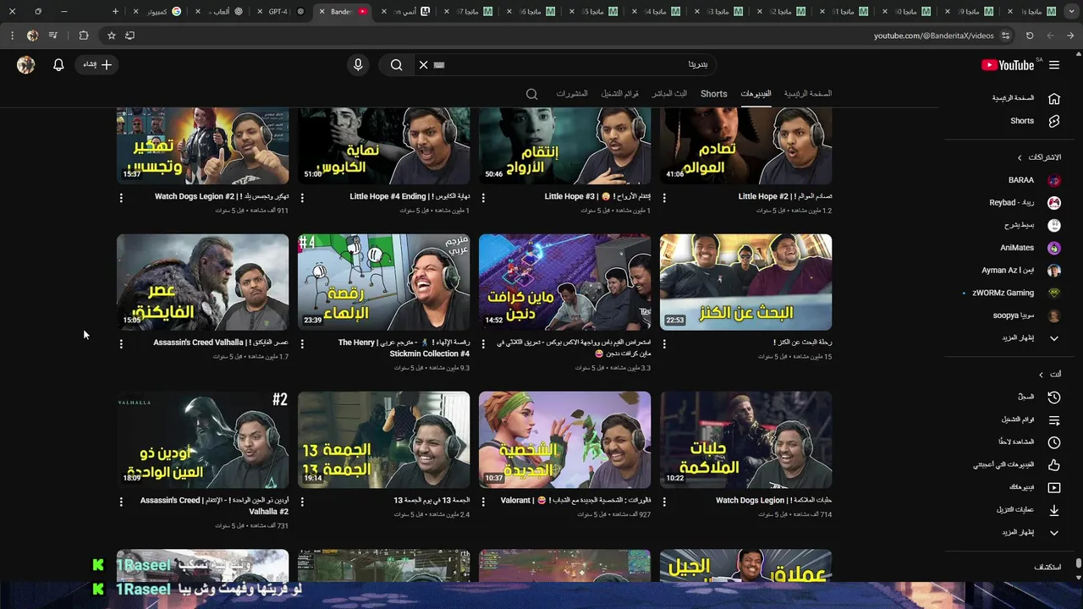1083x609 pixels.
Task: Play the رقصة الإلهاء Henry Stickmin thumbnail
Action: [383, 283]
